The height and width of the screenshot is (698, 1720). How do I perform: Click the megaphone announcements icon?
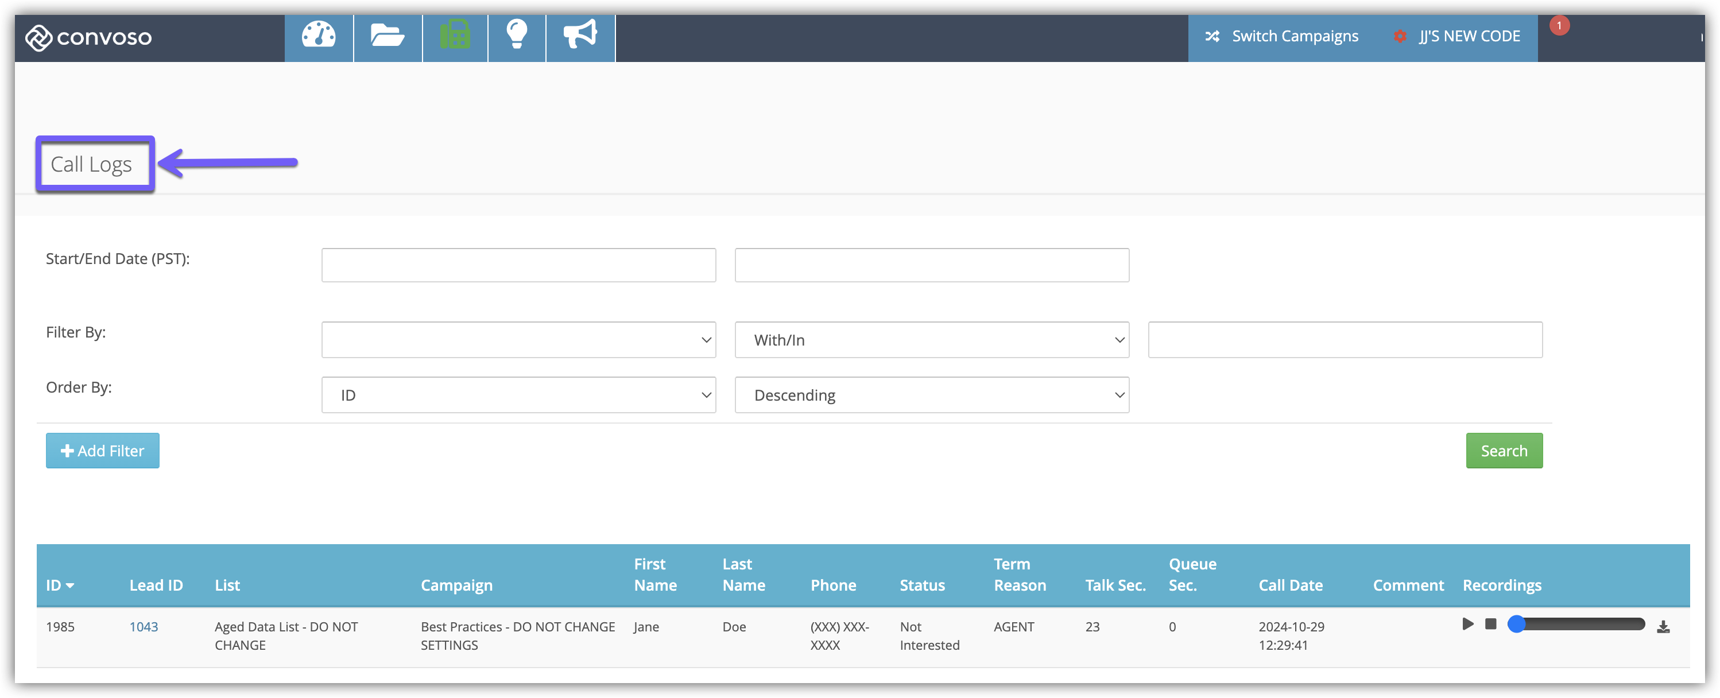point(580,36)
